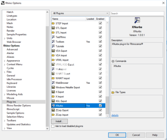
Task: Uncheck the WebBrowser Enabled checkbox
Action: [100, 83]
